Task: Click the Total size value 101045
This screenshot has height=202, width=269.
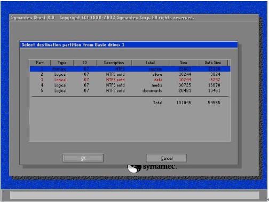Action: tap(184, 103)
